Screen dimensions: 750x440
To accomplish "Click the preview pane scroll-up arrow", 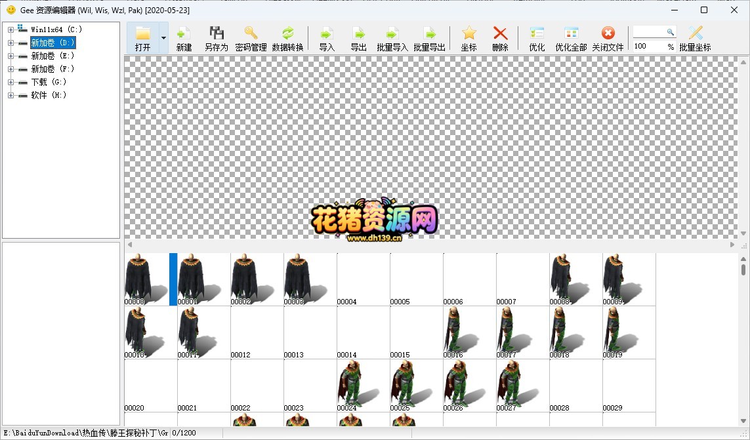I will click(743, 62).
